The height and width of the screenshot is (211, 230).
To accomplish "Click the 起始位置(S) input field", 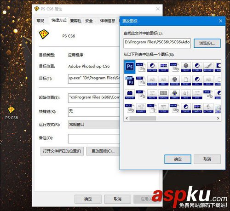I will (x=94, y=98).
